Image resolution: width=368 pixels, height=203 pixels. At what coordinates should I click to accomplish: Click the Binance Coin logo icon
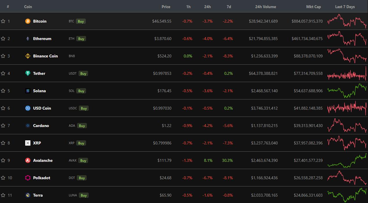point(28,56)
